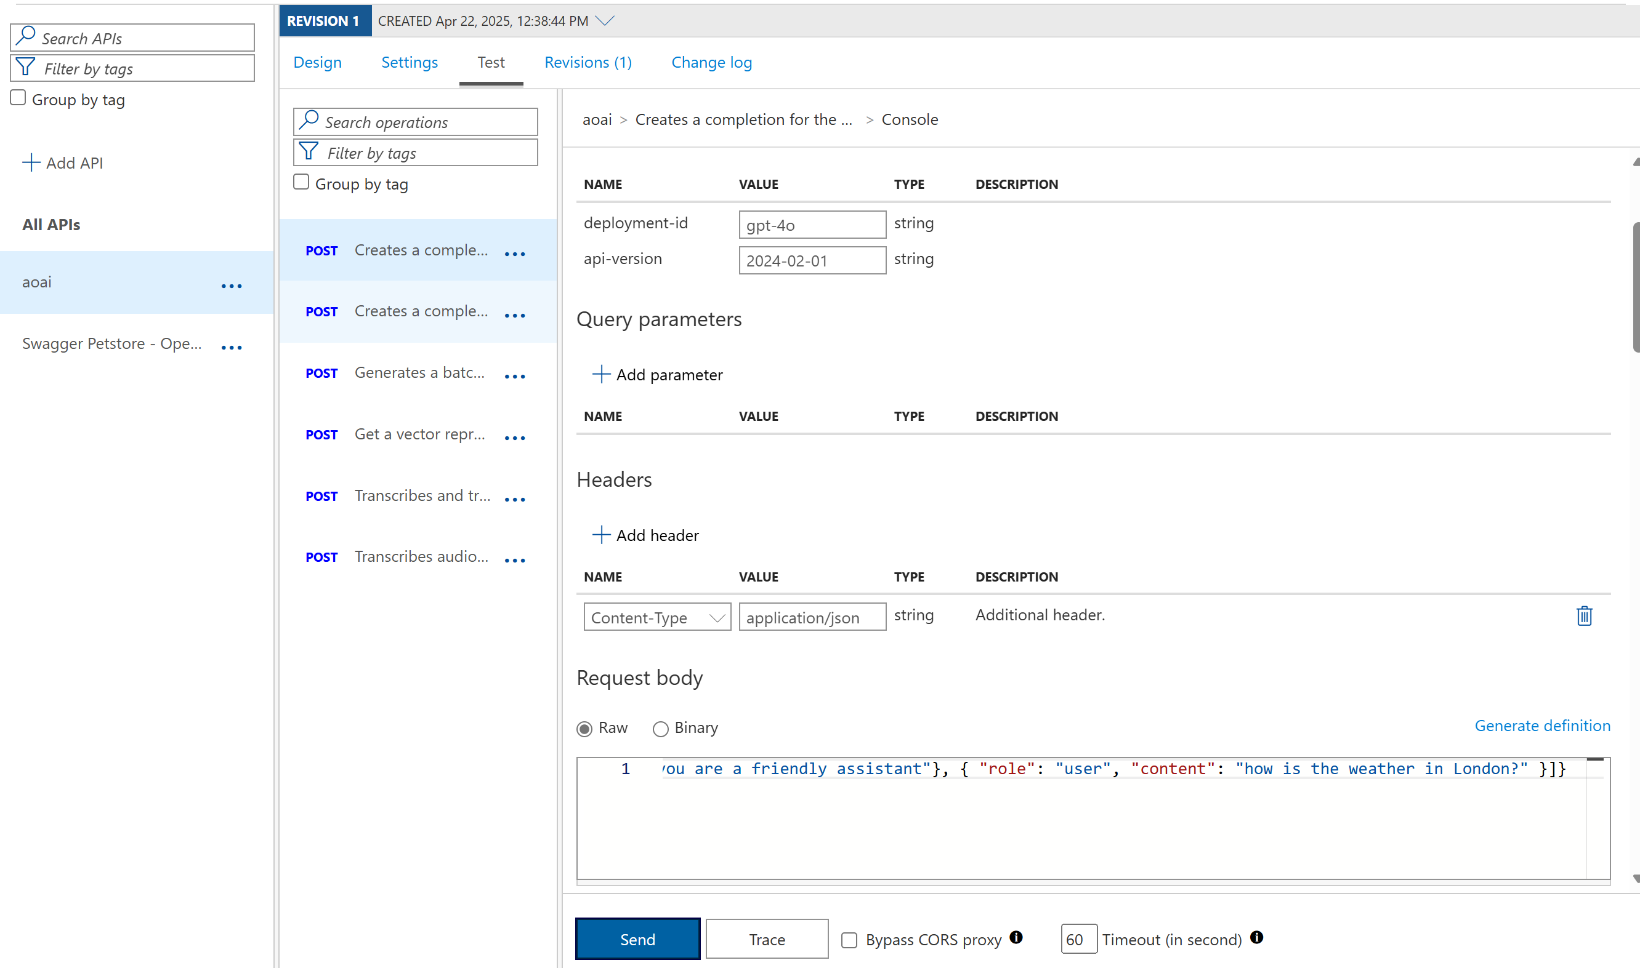Image resolution: width=1640 pixels, height=968 pixels.
Task: Open the Swagger Petstore ellipsis menu
Action: 232,347
